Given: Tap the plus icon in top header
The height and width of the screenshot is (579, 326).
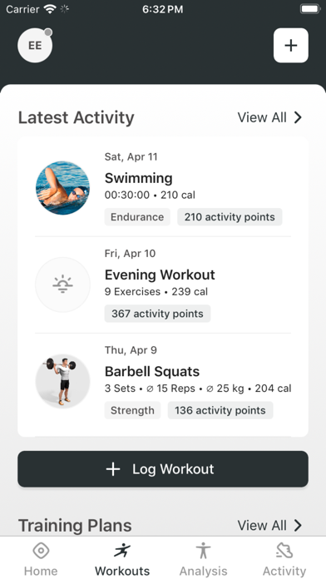Looking at the screenshot, I should tap(291, 46).
